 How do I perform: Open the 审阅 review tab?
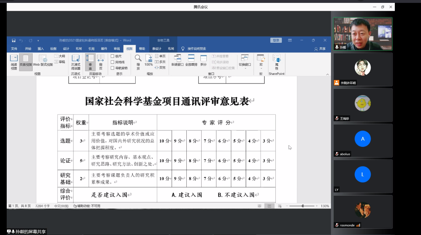coord(117,49)
